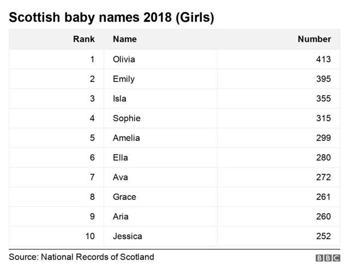Click the Rank column header
This screenshot has height=273, width=349.
[84, 39]
